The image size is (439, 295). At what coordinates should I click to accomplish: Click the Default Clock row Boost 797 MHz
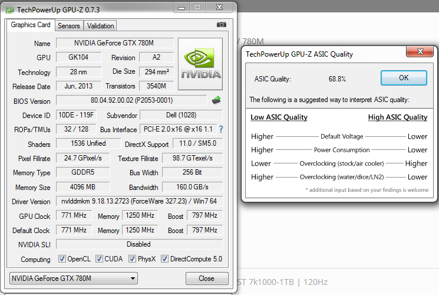point(204,230)
